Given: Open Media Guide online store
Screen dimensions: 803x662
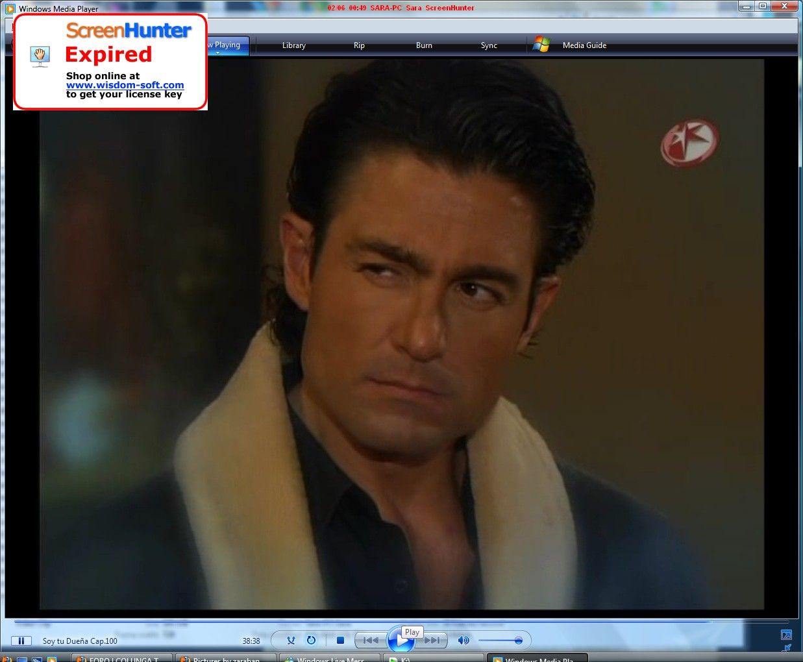Looking at the screenshot, I should (584, 45).
